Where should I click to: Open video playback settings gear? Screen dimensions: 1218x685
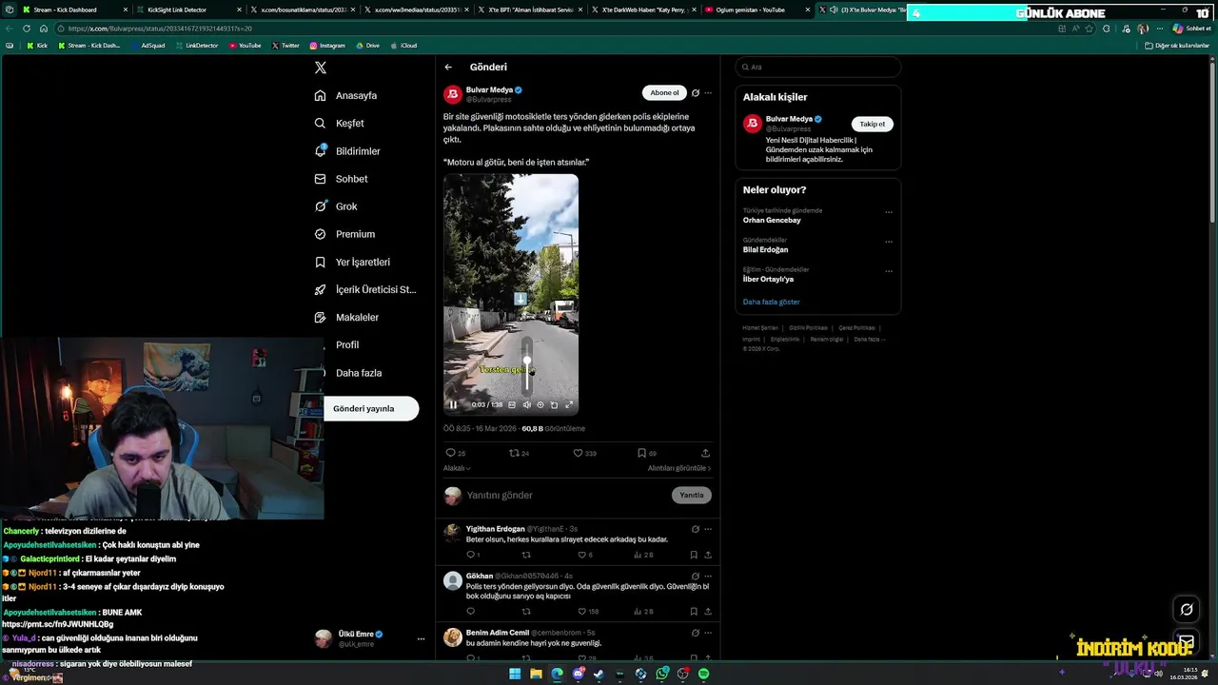(x=540, y=404)
